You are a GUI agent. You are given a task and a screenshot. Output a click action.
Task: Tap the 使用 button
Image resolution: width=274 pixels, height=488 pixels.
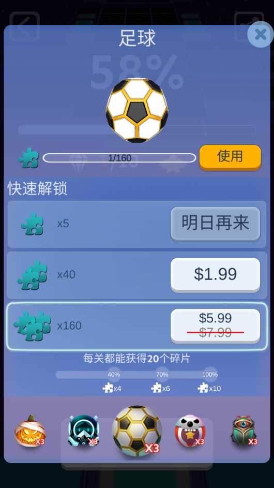[x=230, y=157]
